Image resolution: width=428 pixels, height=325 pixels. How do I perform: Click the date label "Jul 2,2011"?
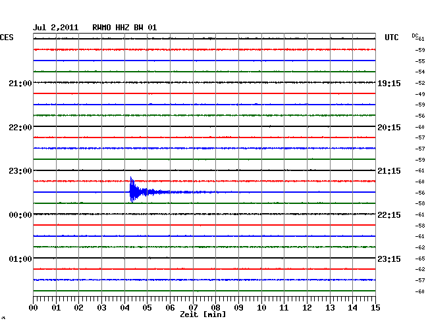point(56,28)
